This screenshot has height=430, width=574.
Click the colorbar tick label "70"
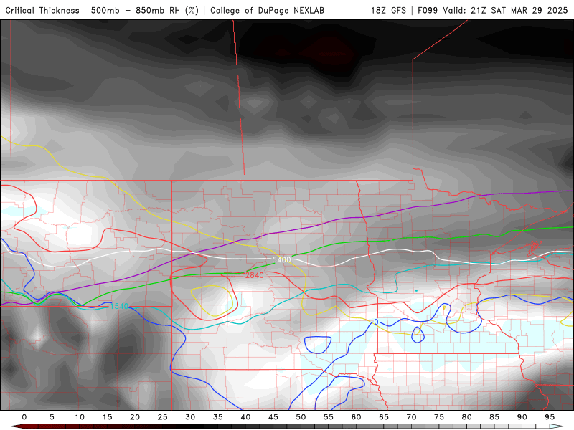(x=411, y=417)
